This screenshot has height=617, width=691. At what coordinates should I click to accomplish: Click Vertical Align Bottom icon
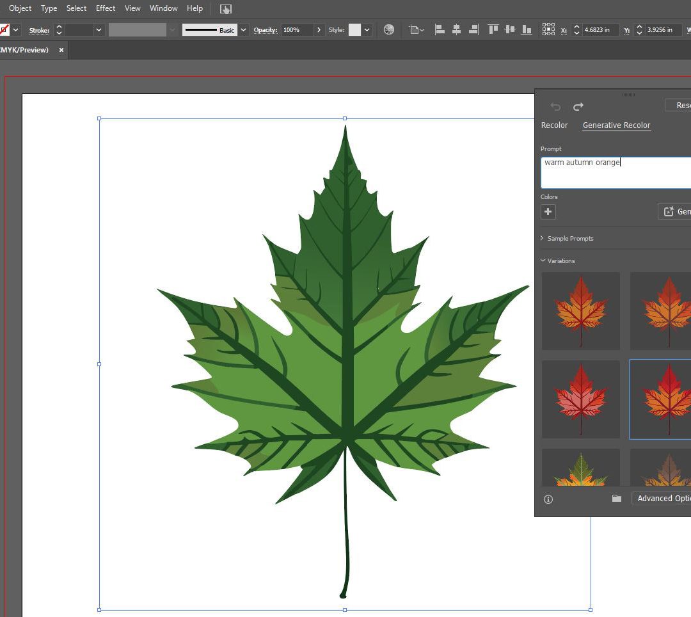tap(526, 29)
